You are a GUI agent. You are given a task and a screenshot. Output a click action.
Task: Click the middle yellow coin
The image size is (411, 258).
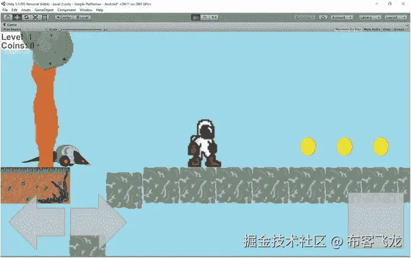(344, 147)
